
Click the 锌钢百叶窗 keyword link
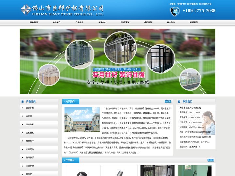tap(207, 4)
